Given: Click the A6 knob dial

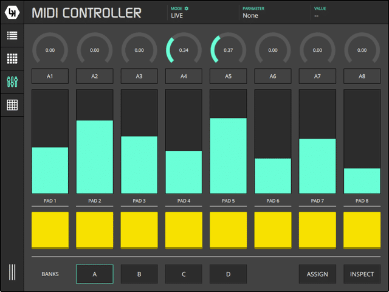Looking at the screenshot, I should pyautogui.click(x=273, y=49).
